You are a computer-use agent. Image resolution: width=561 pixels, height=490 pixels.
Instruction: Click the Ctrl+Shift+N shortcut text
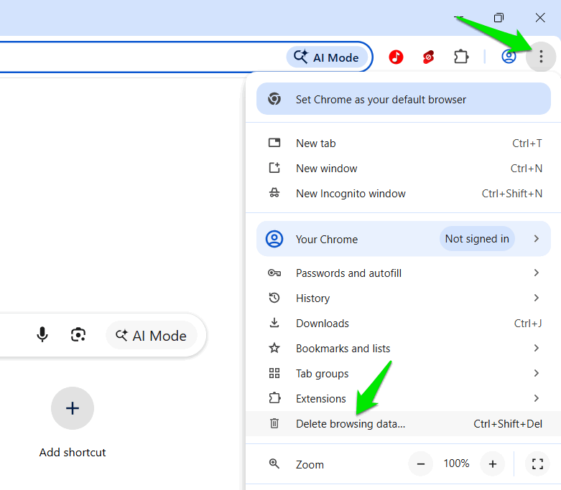point(511,194)
